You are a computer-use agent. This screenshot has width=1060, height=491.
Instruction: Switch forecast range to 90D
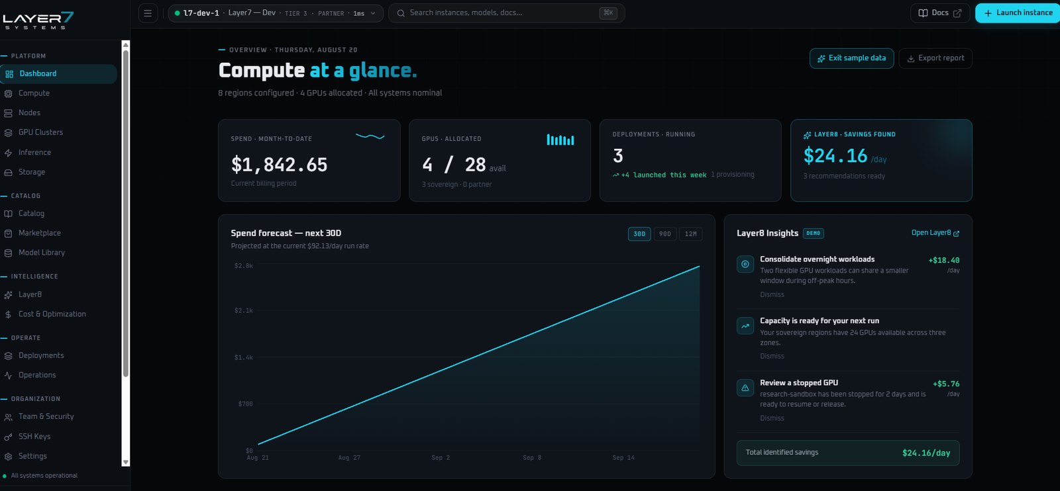tap(665, 234)
